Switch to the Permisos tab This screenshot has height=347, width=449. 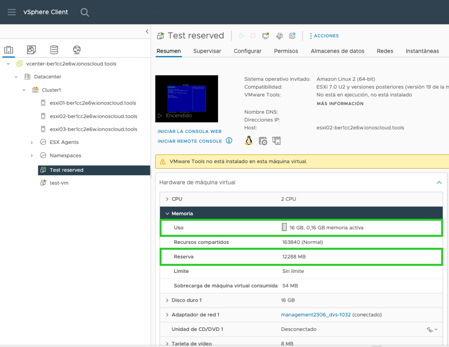coord(286,51)
